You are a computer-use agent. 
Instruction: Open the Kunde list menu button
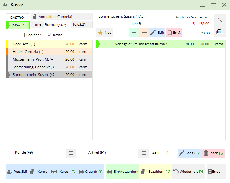(x=71, y=153)
